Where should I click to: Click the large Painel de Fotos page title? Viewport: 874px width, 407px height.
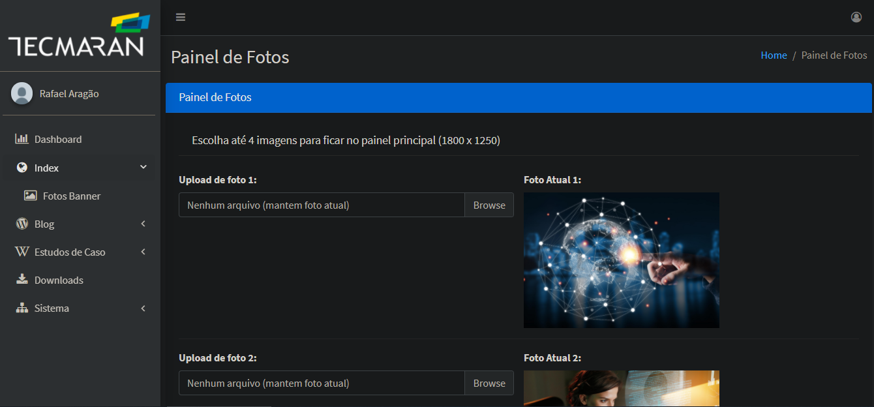(230, 57)
